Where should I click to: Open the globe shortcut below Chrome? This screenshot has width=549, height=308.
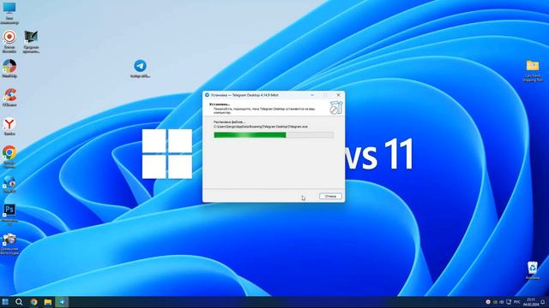pos(9,185)
